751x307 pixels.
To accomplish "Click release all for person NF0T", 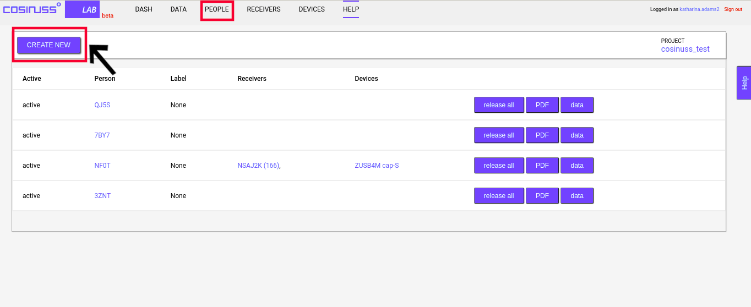I will point(499,166).
